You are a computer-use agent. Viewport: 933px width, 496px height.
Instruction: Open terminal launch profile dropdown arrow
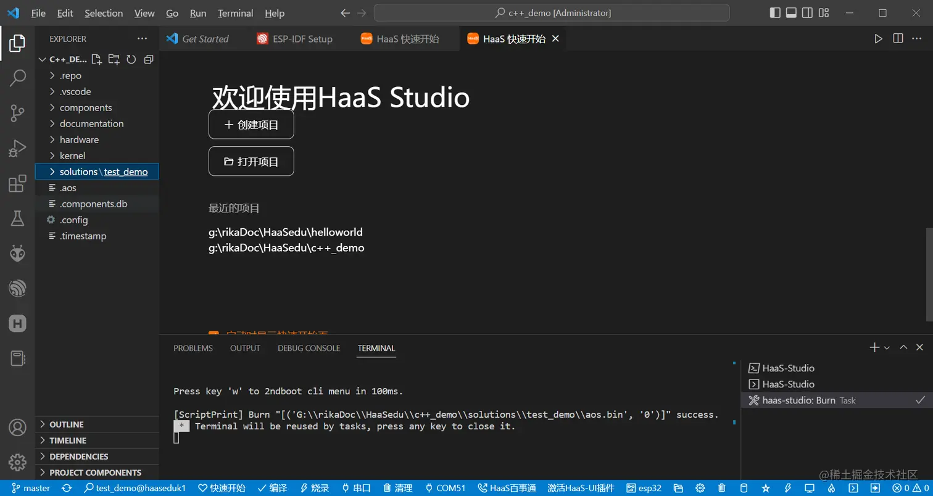click(887, 348)
